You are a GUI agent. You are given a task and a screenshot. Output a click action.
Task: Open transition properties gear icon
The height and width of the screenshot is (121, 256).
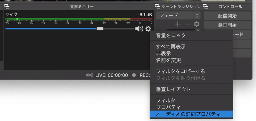click(x=196, y=24)
